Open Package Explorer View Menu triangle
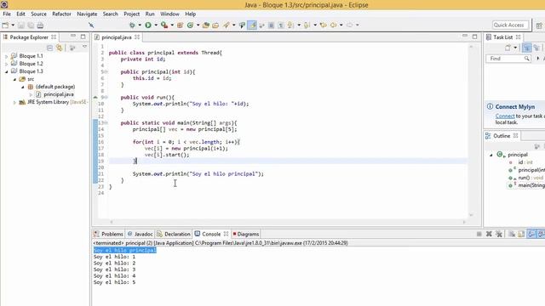This screenshot has height=306, width=545. click(x=84, y=47)
